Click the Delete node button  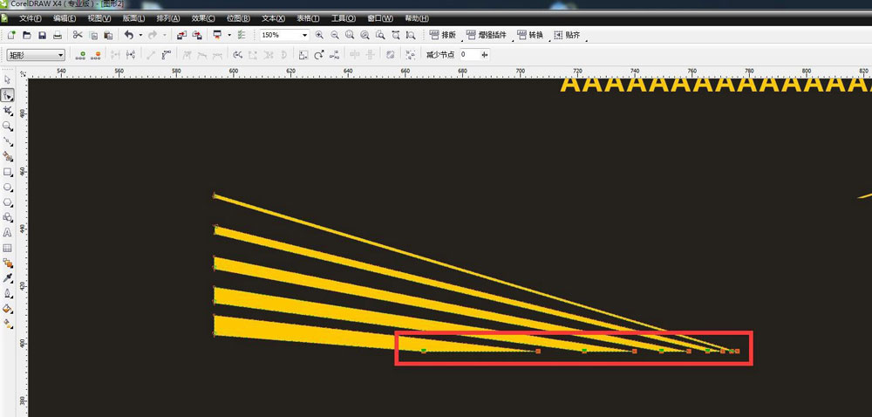click(96, 55)
